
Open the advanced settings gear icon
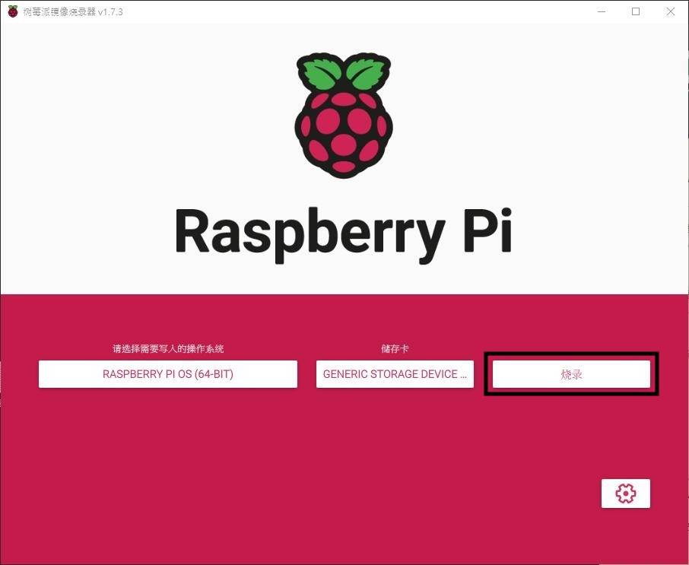point(625,494)
